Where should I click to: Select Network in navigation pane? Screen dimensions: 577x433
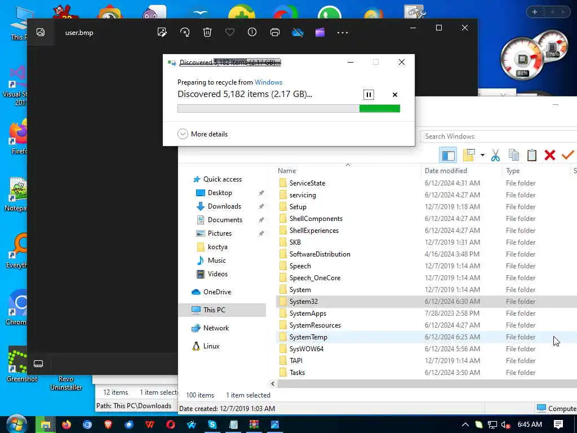click(216, 328)
